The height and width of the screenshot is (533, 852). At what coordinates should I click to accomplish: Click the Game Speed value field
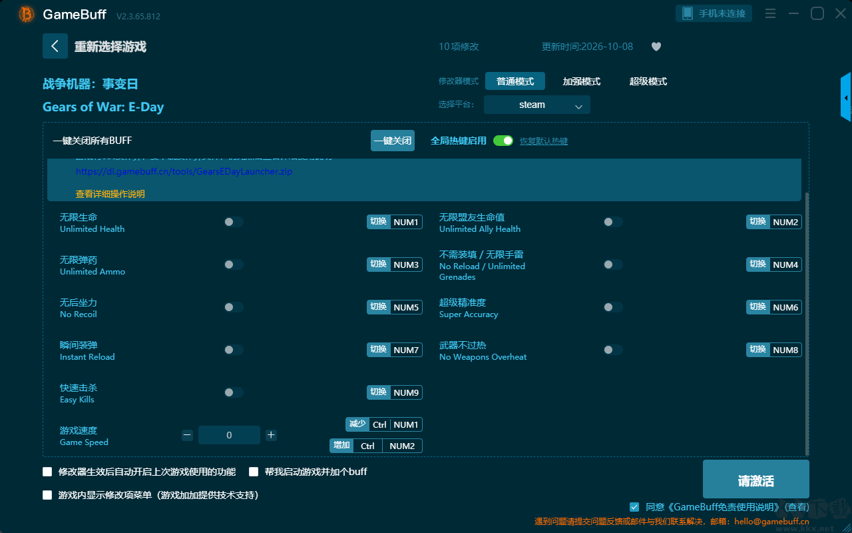coord(229,435)
